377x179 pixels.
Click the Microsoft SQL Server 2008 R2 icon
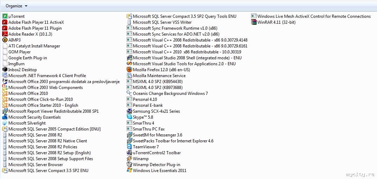[5, 135]
